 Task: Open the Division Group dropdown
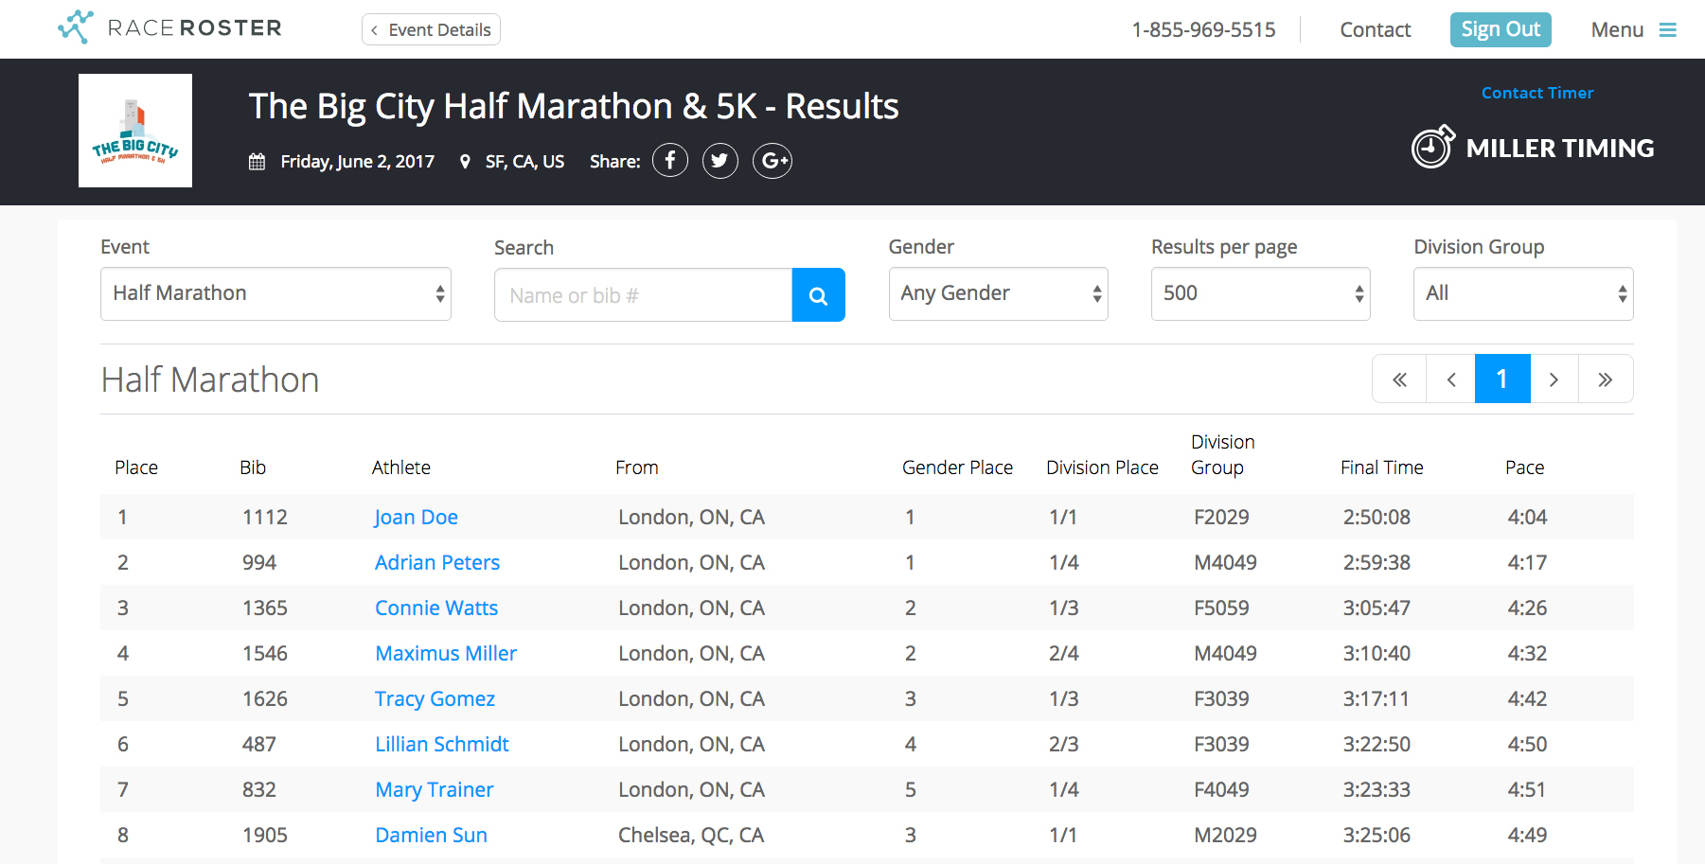(x=1522, y=294)
